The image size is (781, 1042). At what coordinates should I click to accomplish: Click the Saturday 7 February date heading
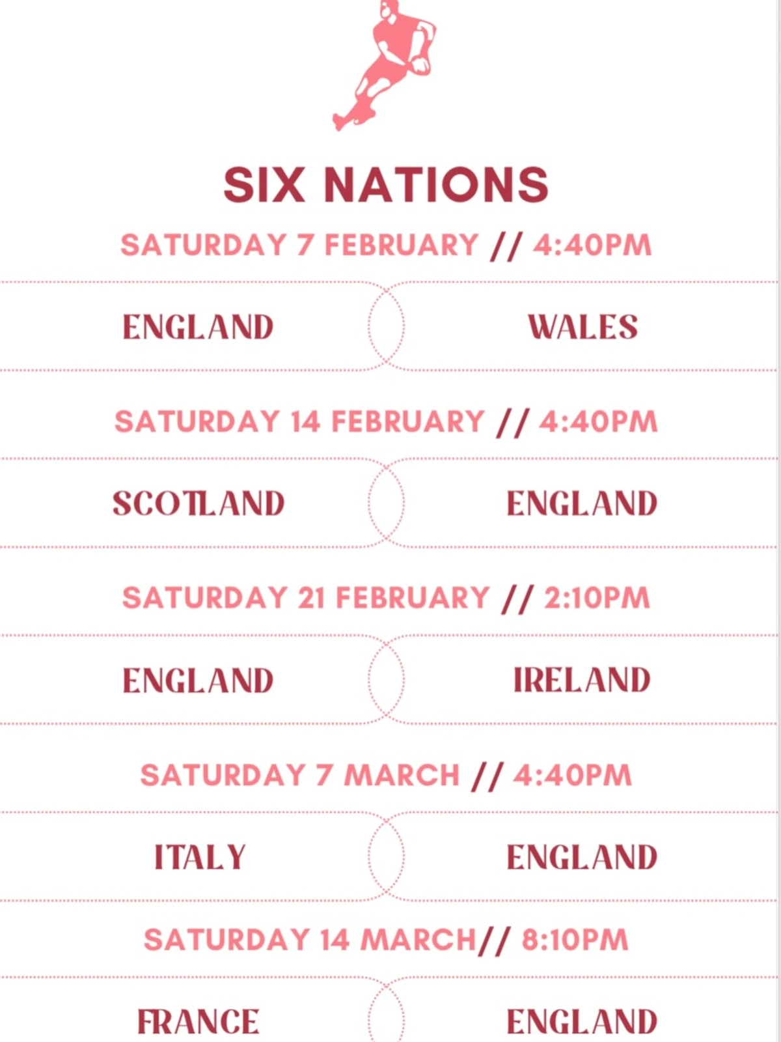point(385,246)
